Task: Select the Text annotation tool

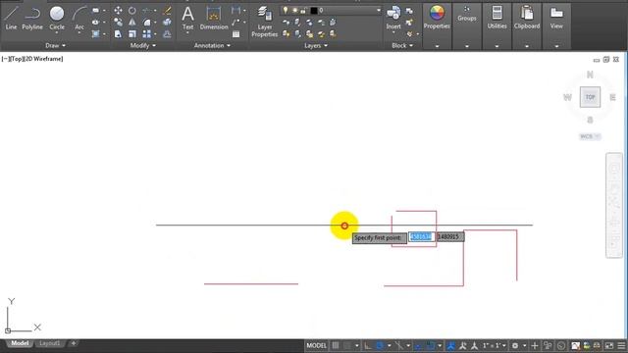Action: click(187, 18)
